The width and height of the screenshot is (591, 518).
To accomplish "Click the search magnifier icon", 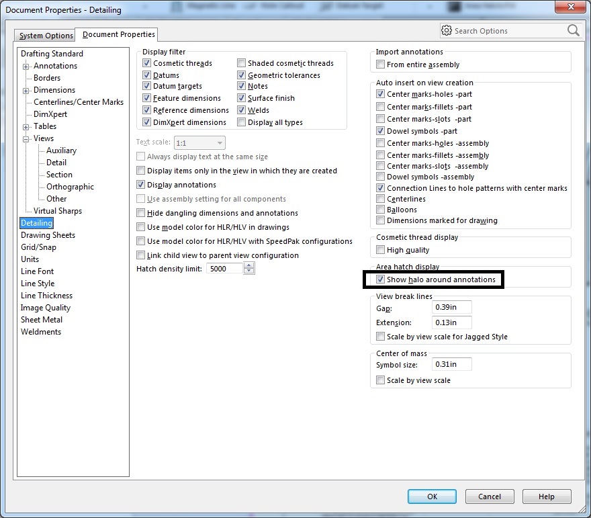I will 573,31.
